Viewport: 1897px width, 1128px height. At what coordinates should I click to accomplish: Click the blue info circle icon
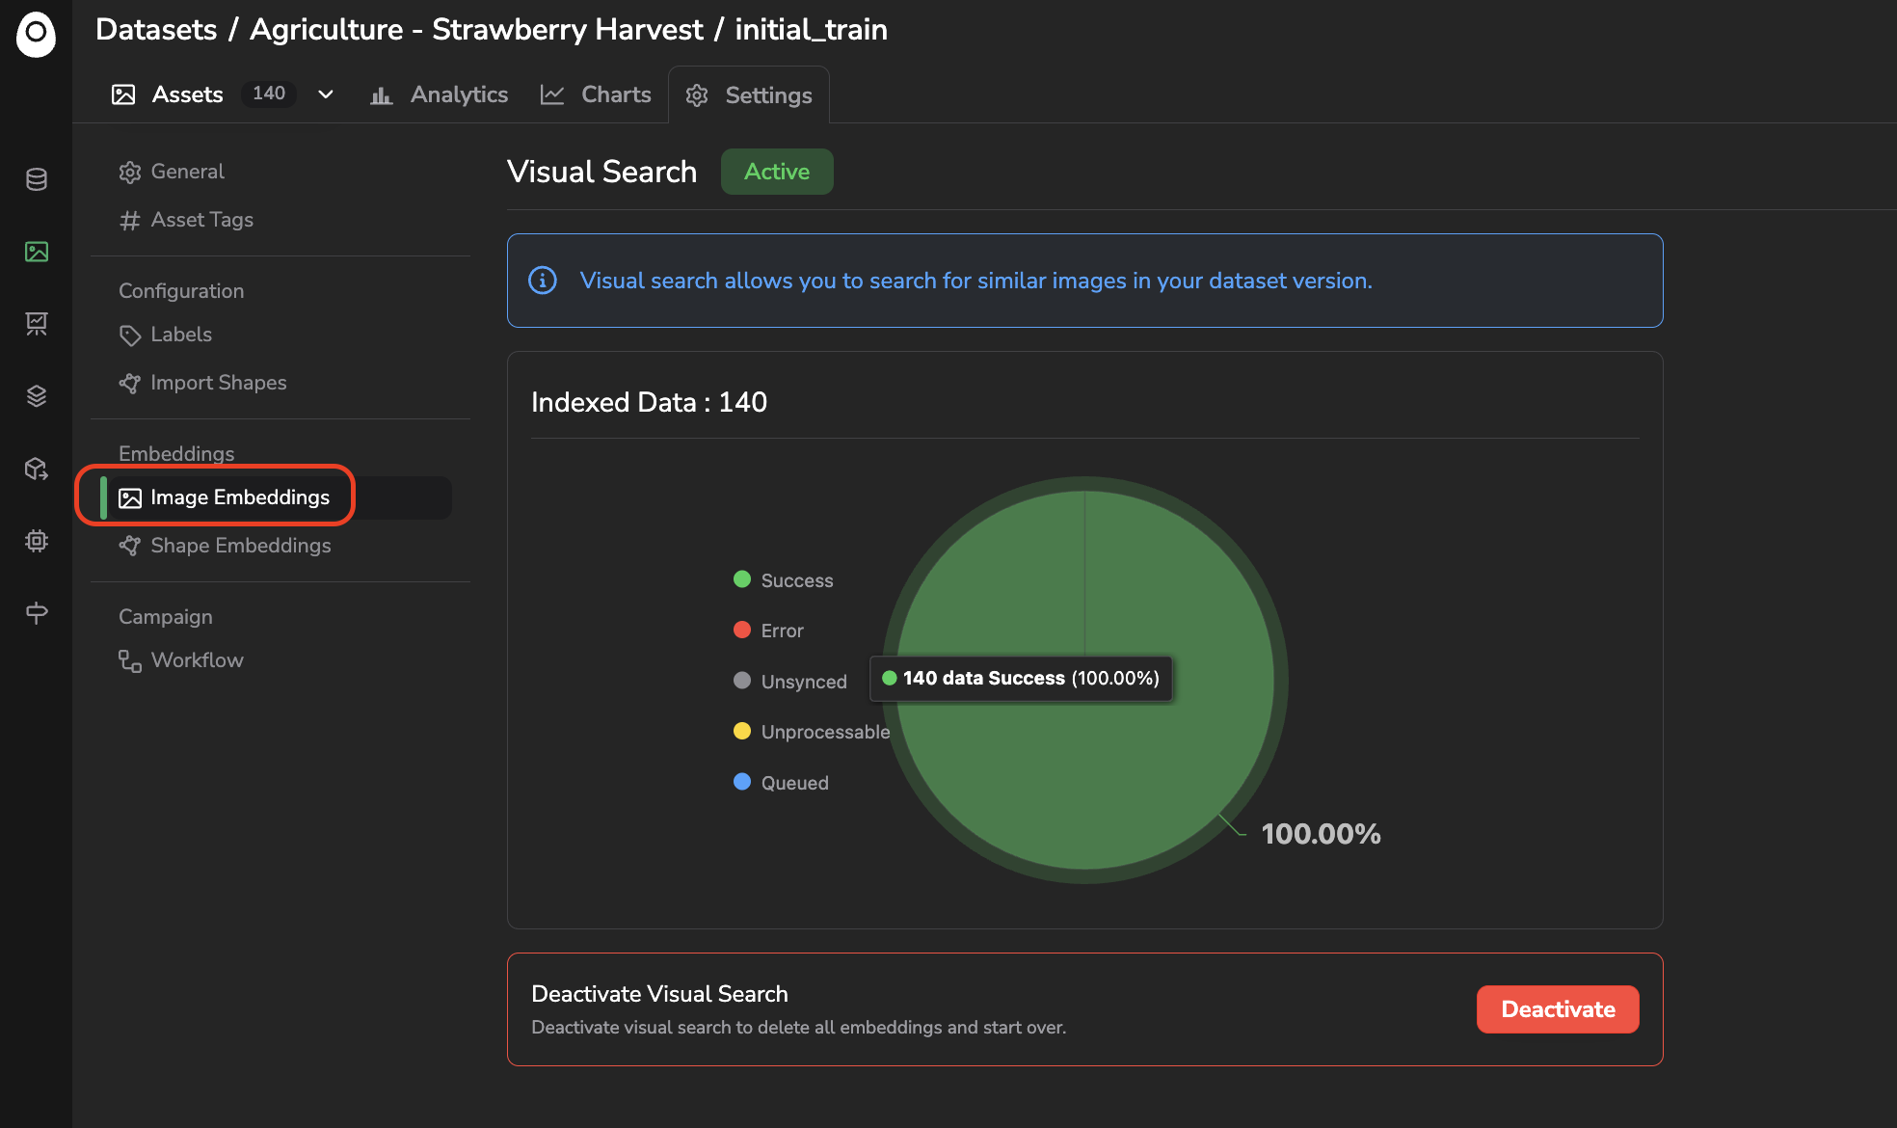click(543, 281)
